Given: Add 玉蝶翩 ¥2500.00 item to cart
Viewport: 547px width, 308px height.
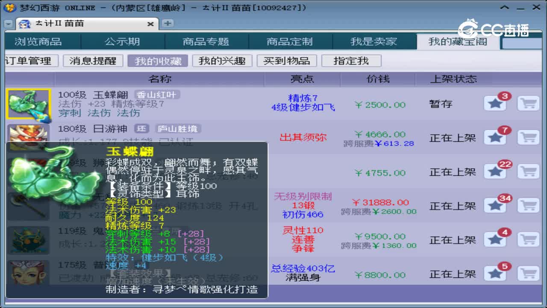Looking at the screenshot, I should coord(529,104).
